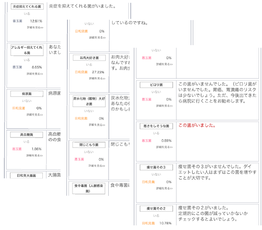Click the 食中毒菌（人獣感染菌） label box
Image resolution: width=262 pixels, height=230 pixels.
click(x=89, y=188)
